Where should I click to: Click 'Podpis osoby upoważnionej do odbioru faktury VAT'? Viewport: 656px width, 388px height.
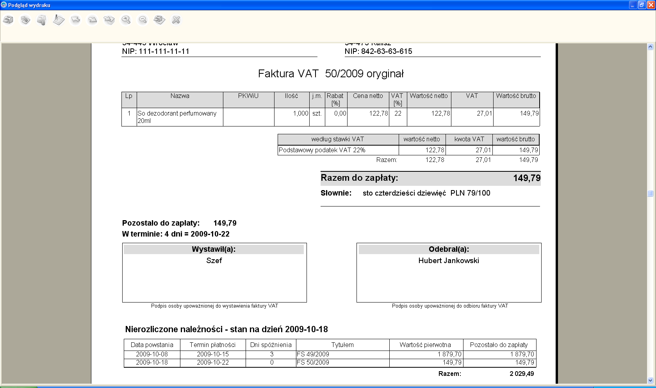(450, 306)
